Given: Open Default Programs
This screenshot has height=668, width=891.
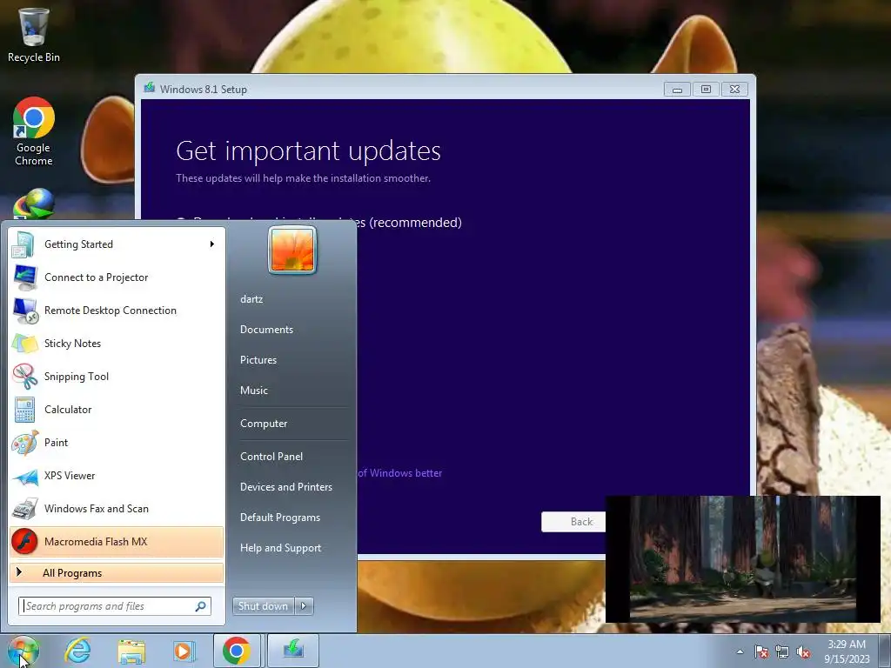Looking at the screenshot, I should coord(279,518).
